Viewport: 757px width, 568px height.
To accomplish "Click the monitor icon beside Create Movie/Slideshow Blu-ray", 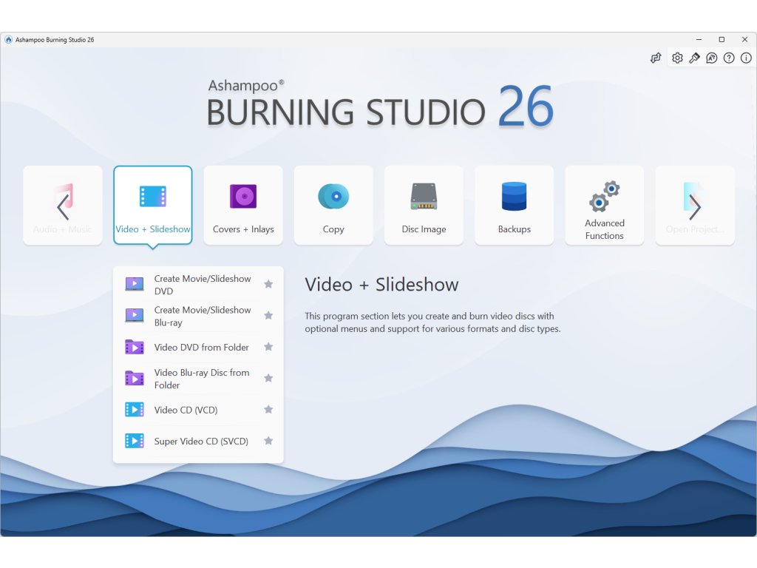I will point(135,315).
